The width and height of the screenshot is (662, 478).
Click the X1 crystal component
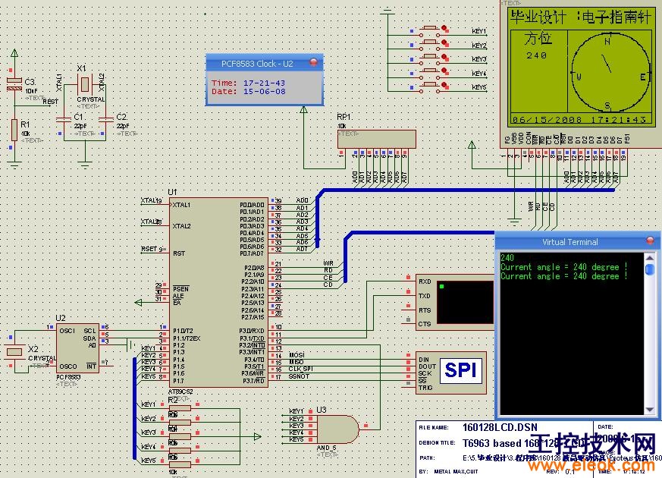tap(85, 84)
